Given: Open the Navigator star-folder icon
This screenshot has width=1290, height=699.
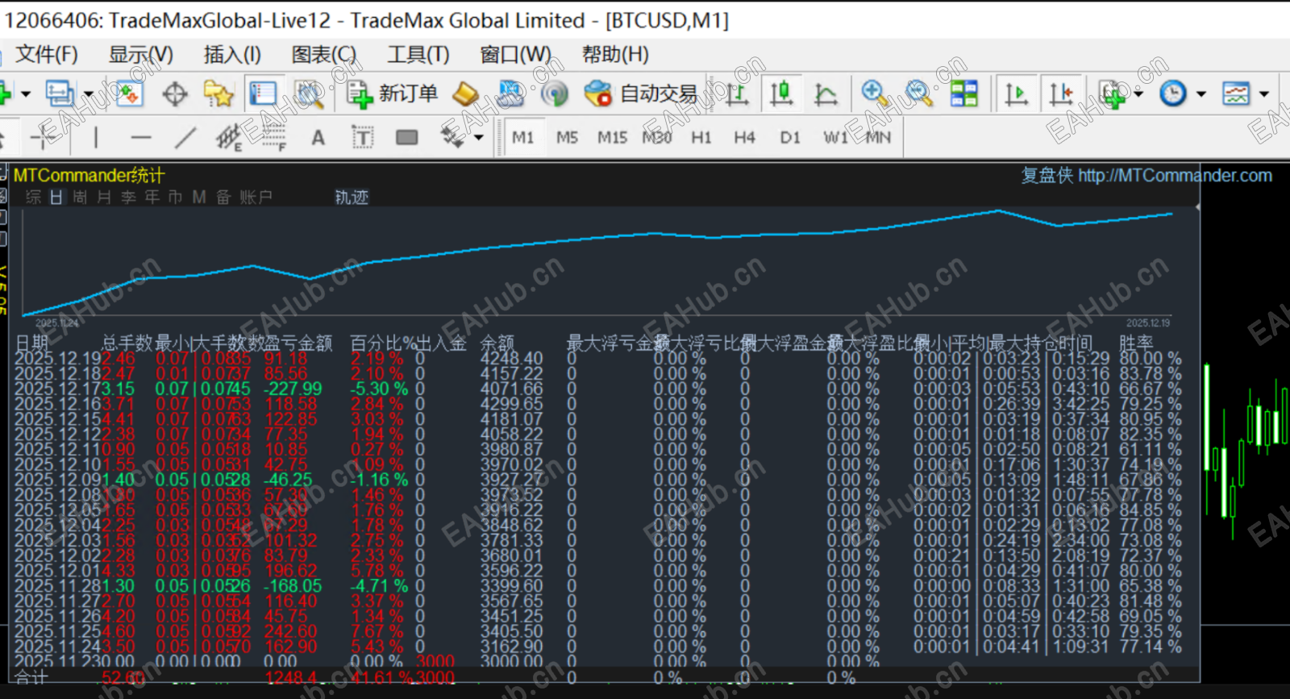Looking at the screenshot, I should (218, 94).
